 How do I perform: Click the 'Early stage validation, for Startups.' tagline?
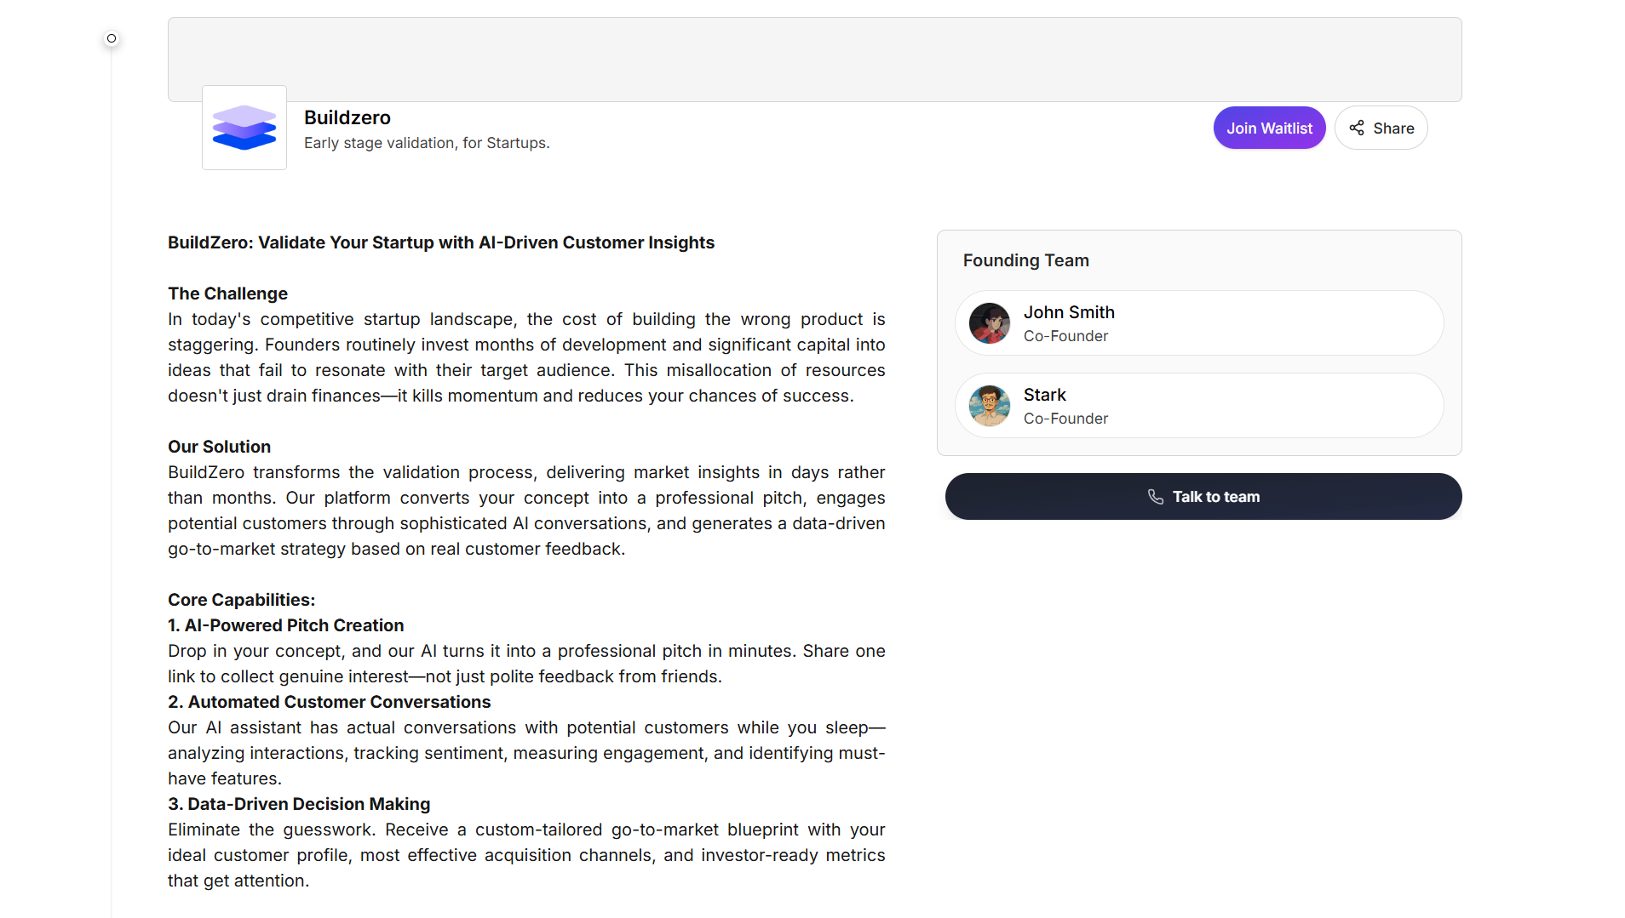pyautogui.click(x=427, y=143)
